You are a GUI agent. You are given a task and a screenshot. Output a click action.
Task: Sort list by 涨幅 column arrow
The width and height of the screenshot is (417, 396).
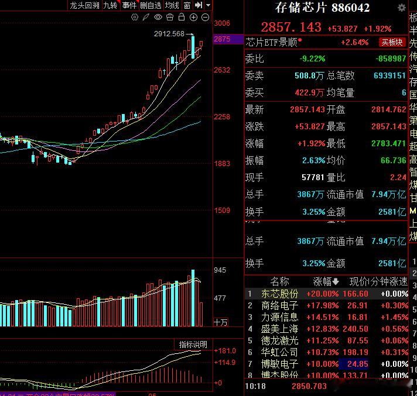[x=336, y=281]
